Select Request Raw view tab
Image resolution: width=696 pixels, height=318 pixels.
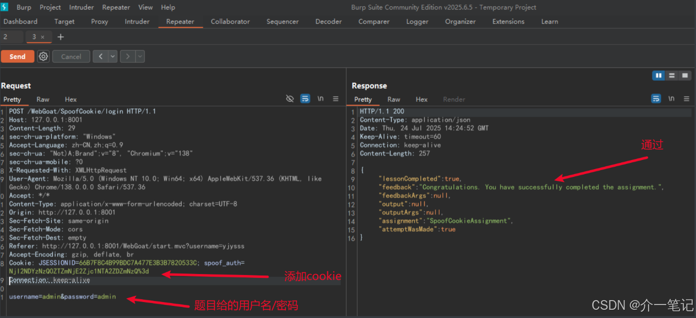(x=43, y=99)
